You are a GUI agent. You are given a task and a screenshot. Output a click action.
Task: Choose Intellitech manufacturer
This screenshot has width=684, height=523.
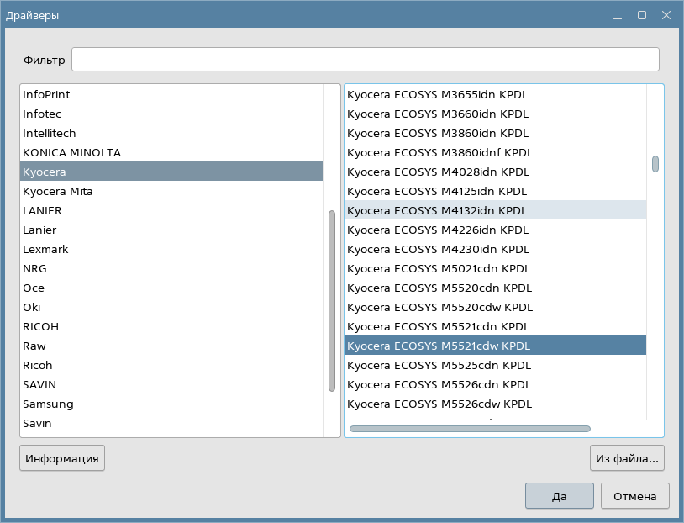point(171,133)
